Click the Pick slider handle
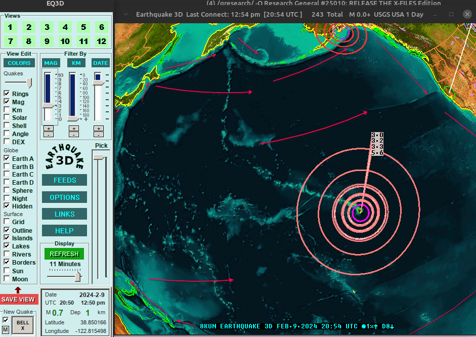 coord(99,157)
